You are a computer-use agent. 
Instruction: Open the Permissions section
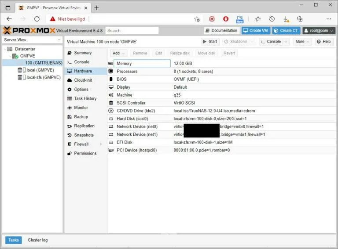pos(85,153)
